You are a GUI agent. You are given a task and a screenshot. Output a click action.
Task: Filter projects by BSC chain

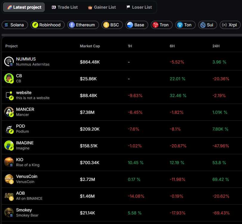pyautogui.click(x=112, y=25)
